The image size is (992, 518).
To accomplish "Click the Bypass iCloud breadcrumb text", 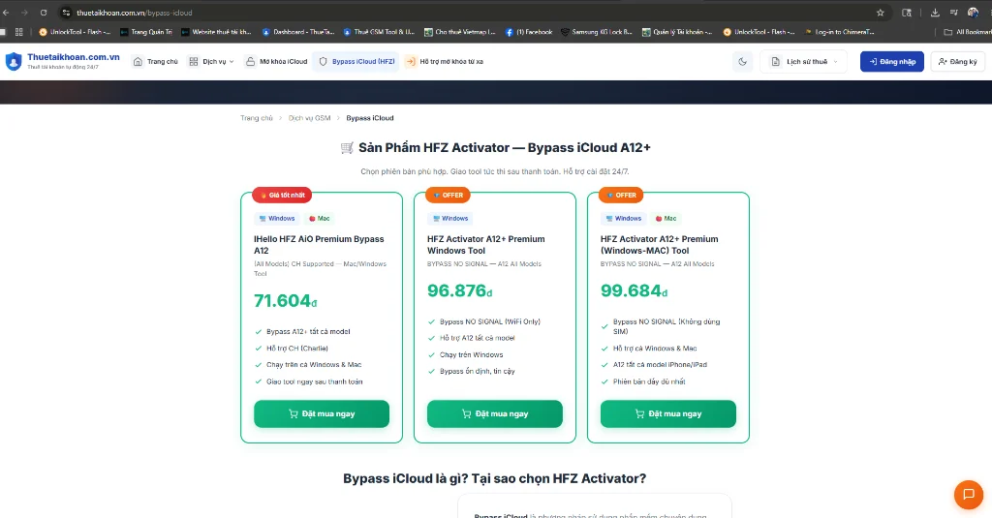I will coord(370,118).
